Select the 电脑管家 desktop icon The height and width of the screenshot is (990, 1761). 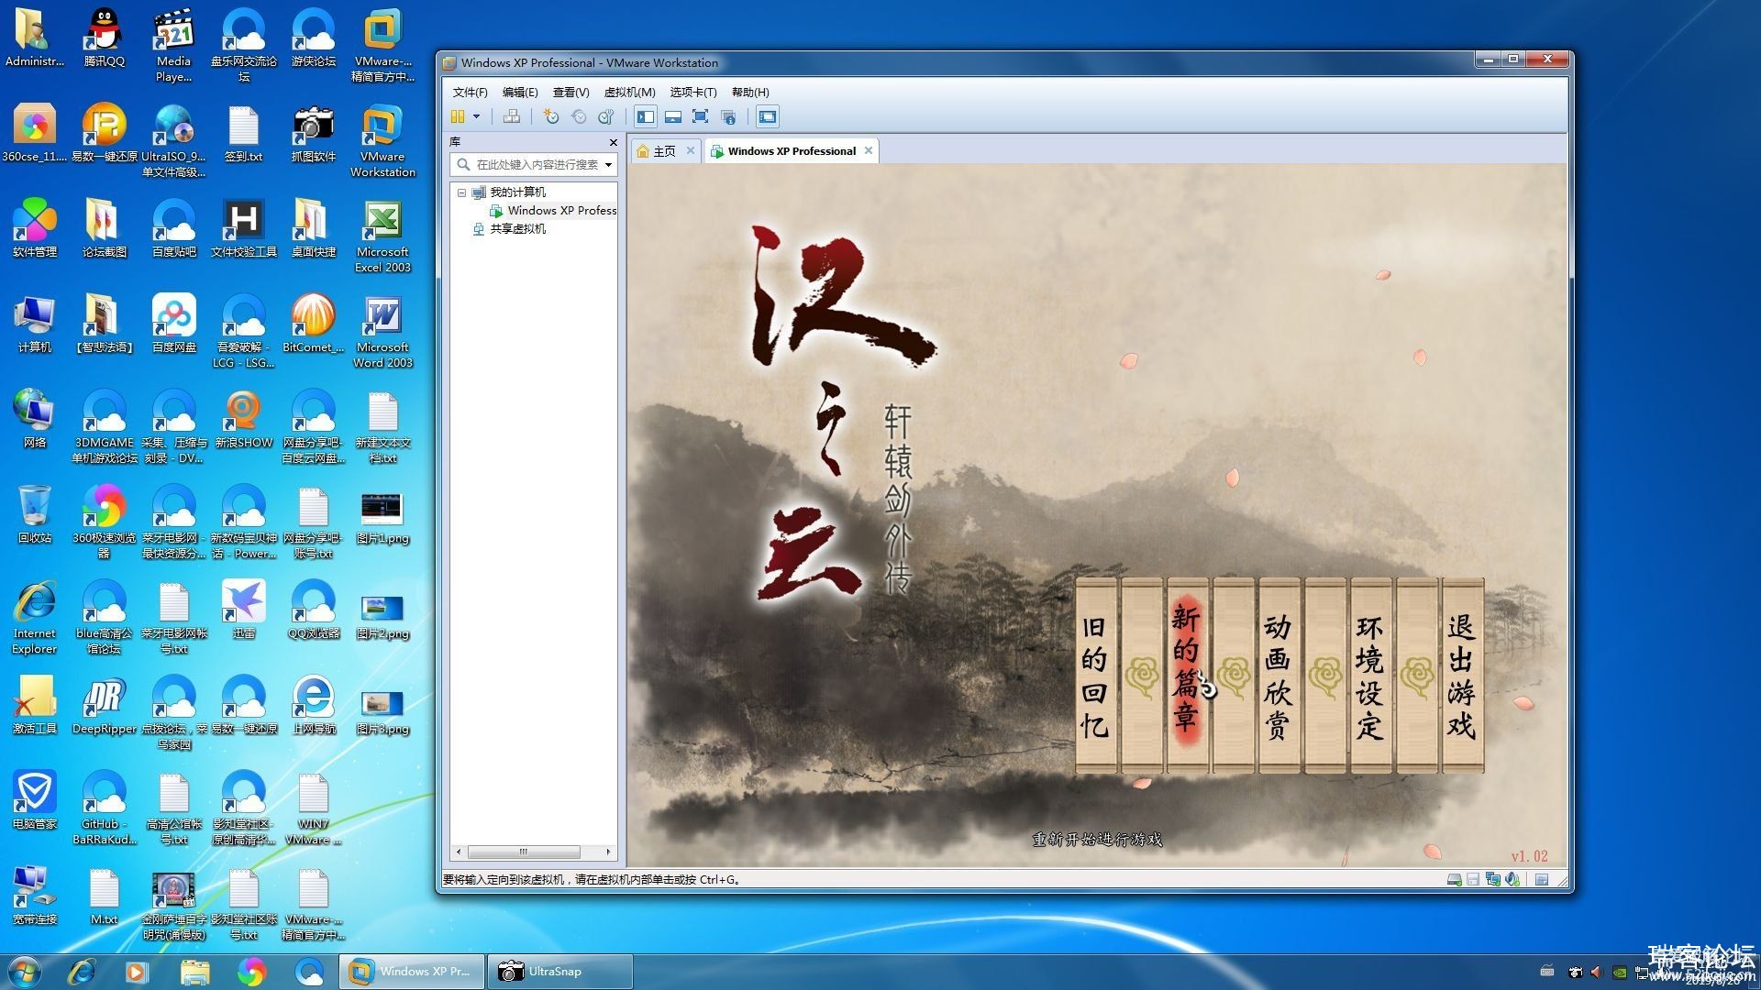[34, 799]
